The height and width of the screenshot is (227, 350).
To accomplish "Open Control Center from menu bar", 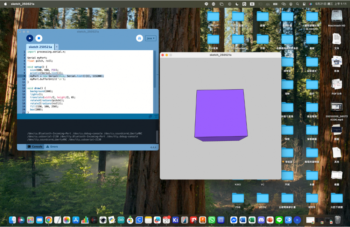I will [x=304, y=4].
